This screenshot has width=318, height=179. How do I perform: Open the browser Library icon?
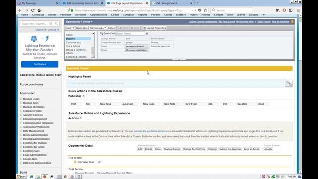(x=278, y=10)
